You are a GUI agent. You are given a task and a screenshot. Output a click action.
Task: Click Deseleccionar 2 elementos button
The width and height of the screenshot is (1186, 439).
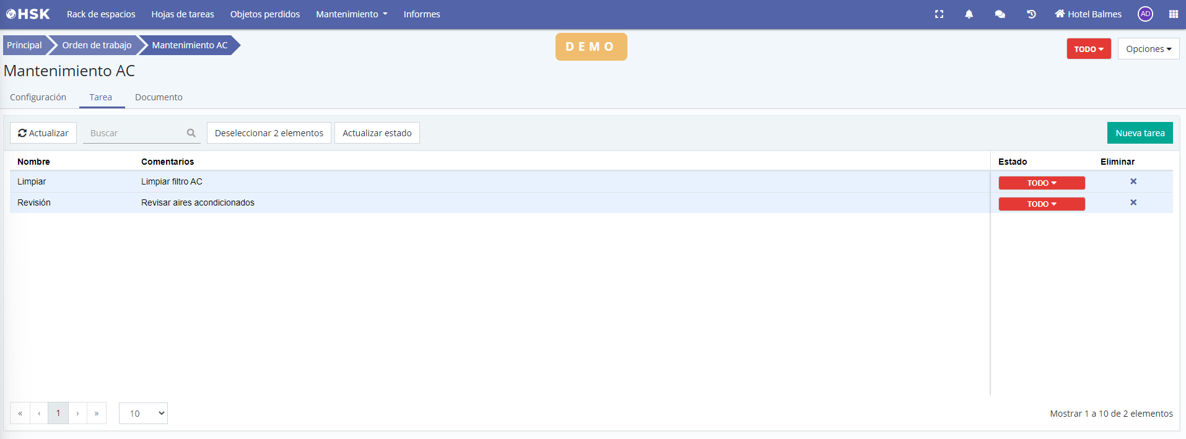tap(269, 133)
